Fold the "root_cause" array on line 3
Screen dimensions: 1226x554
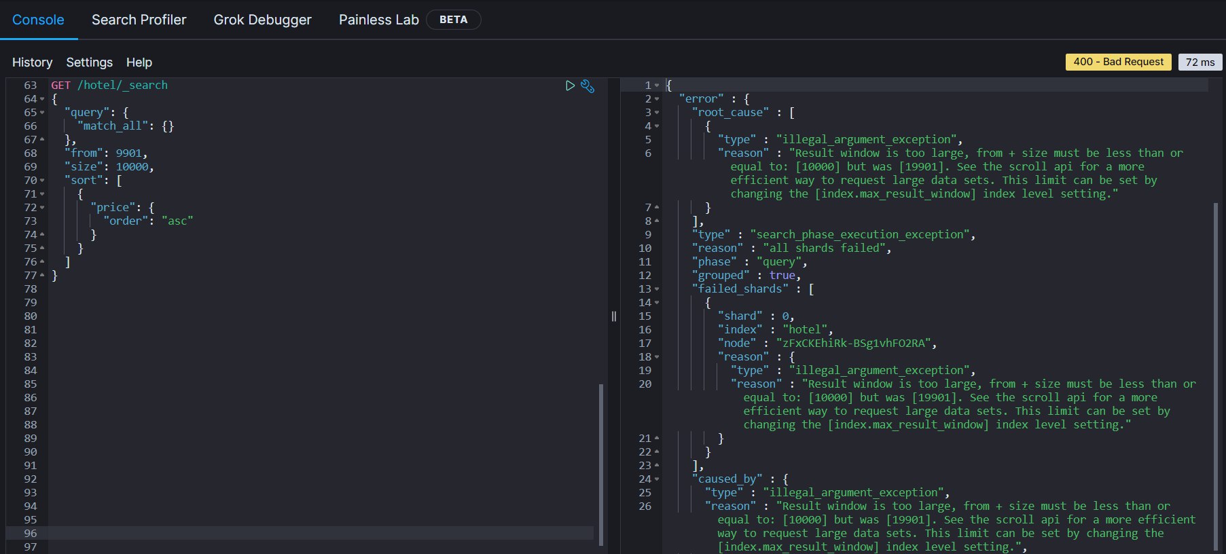(x=657, y=113)
